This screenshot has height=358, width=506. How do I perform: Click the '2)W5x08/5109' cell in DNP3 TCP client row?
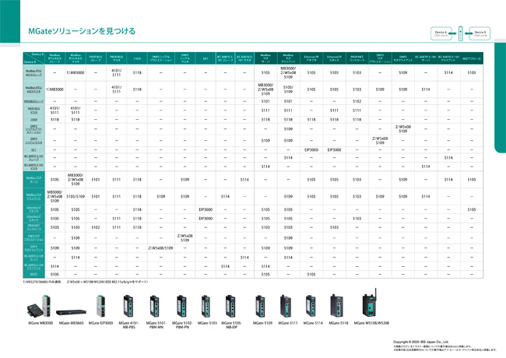(160, 248)
